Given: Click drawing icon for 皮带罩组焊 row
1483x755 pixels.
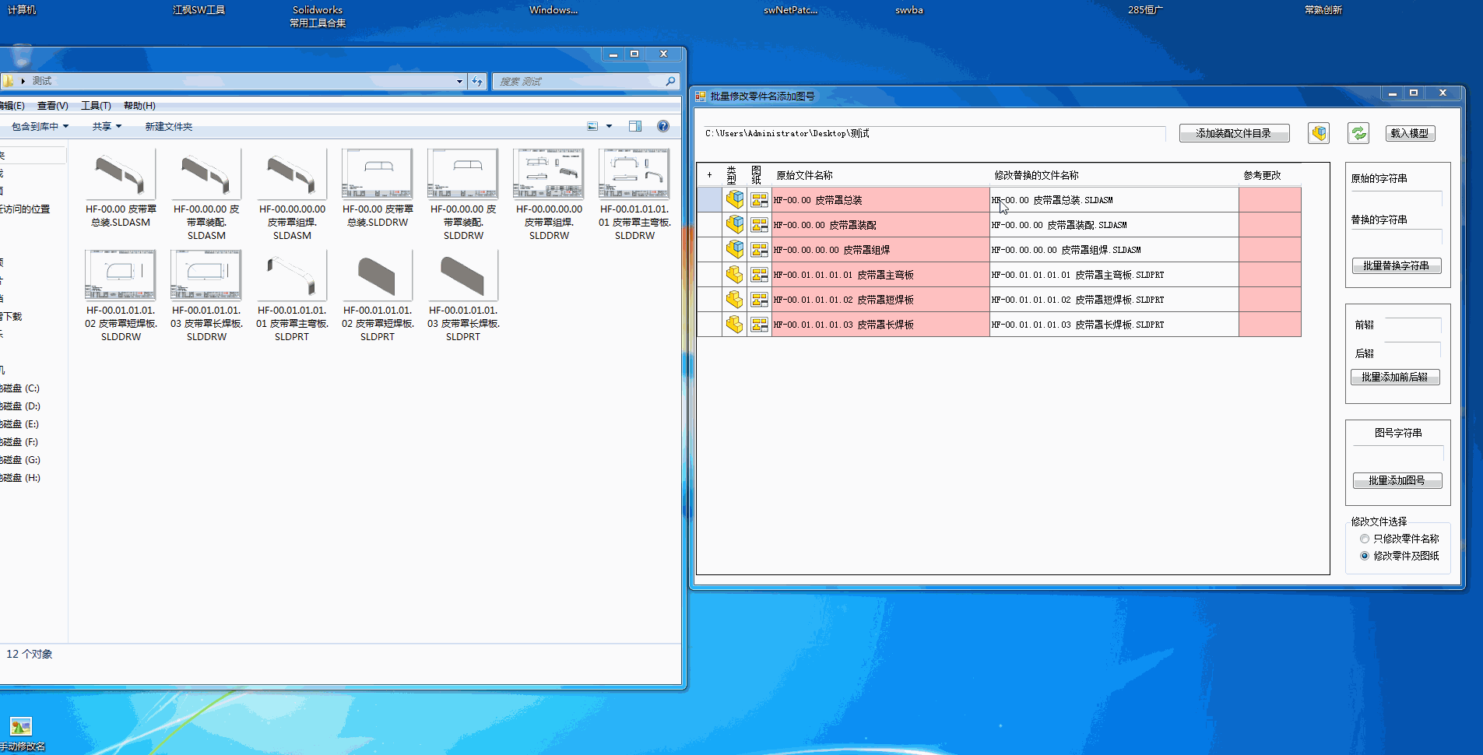Looking at the screenshot, I should (x=759, y=249).
